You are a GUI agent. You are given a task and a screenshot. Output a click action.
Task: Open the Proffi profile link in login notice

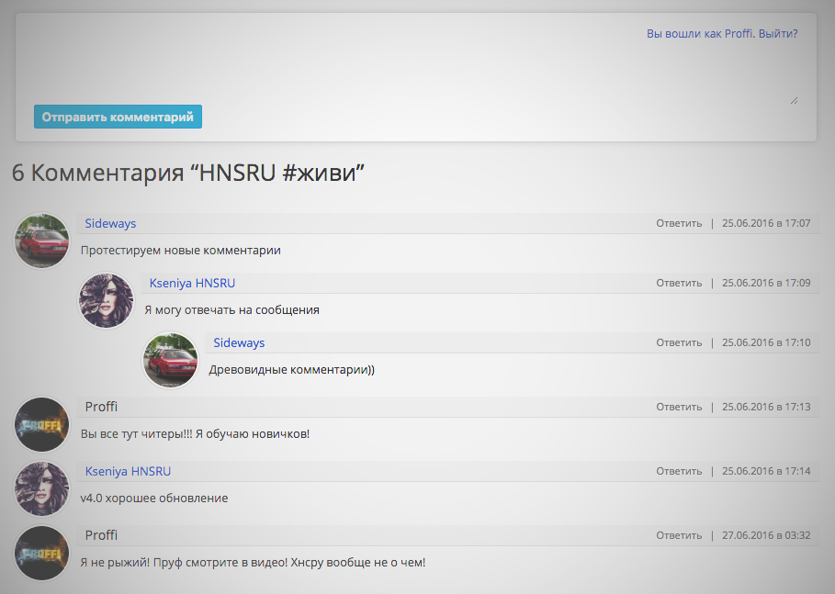[x=738, y=33]
